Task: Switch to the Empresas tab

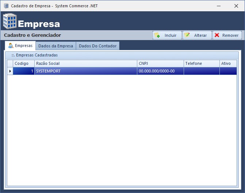Action: [x=20, y=46]
